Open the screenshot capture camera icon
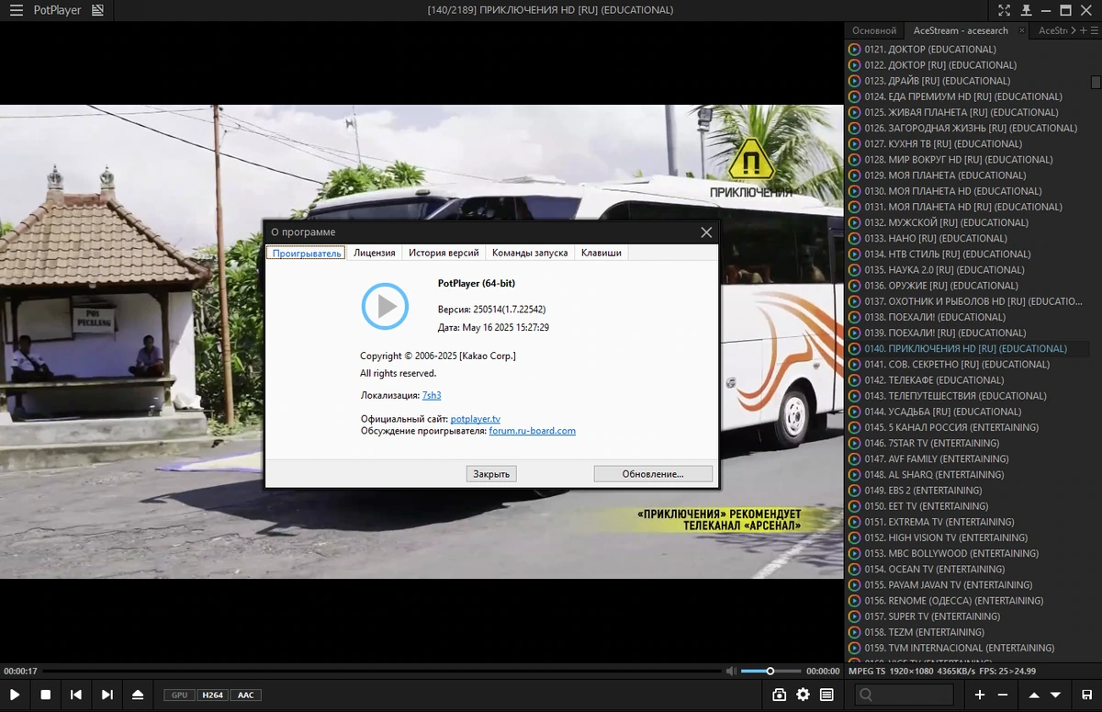Screen dimensions: 1102x712 pyautogui.click(x=779, y=695)
